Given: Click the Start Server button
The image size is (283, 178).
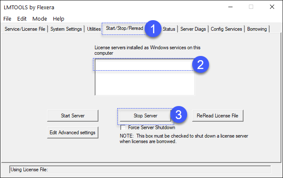Looking at the screenshot, I should point(73,116).
